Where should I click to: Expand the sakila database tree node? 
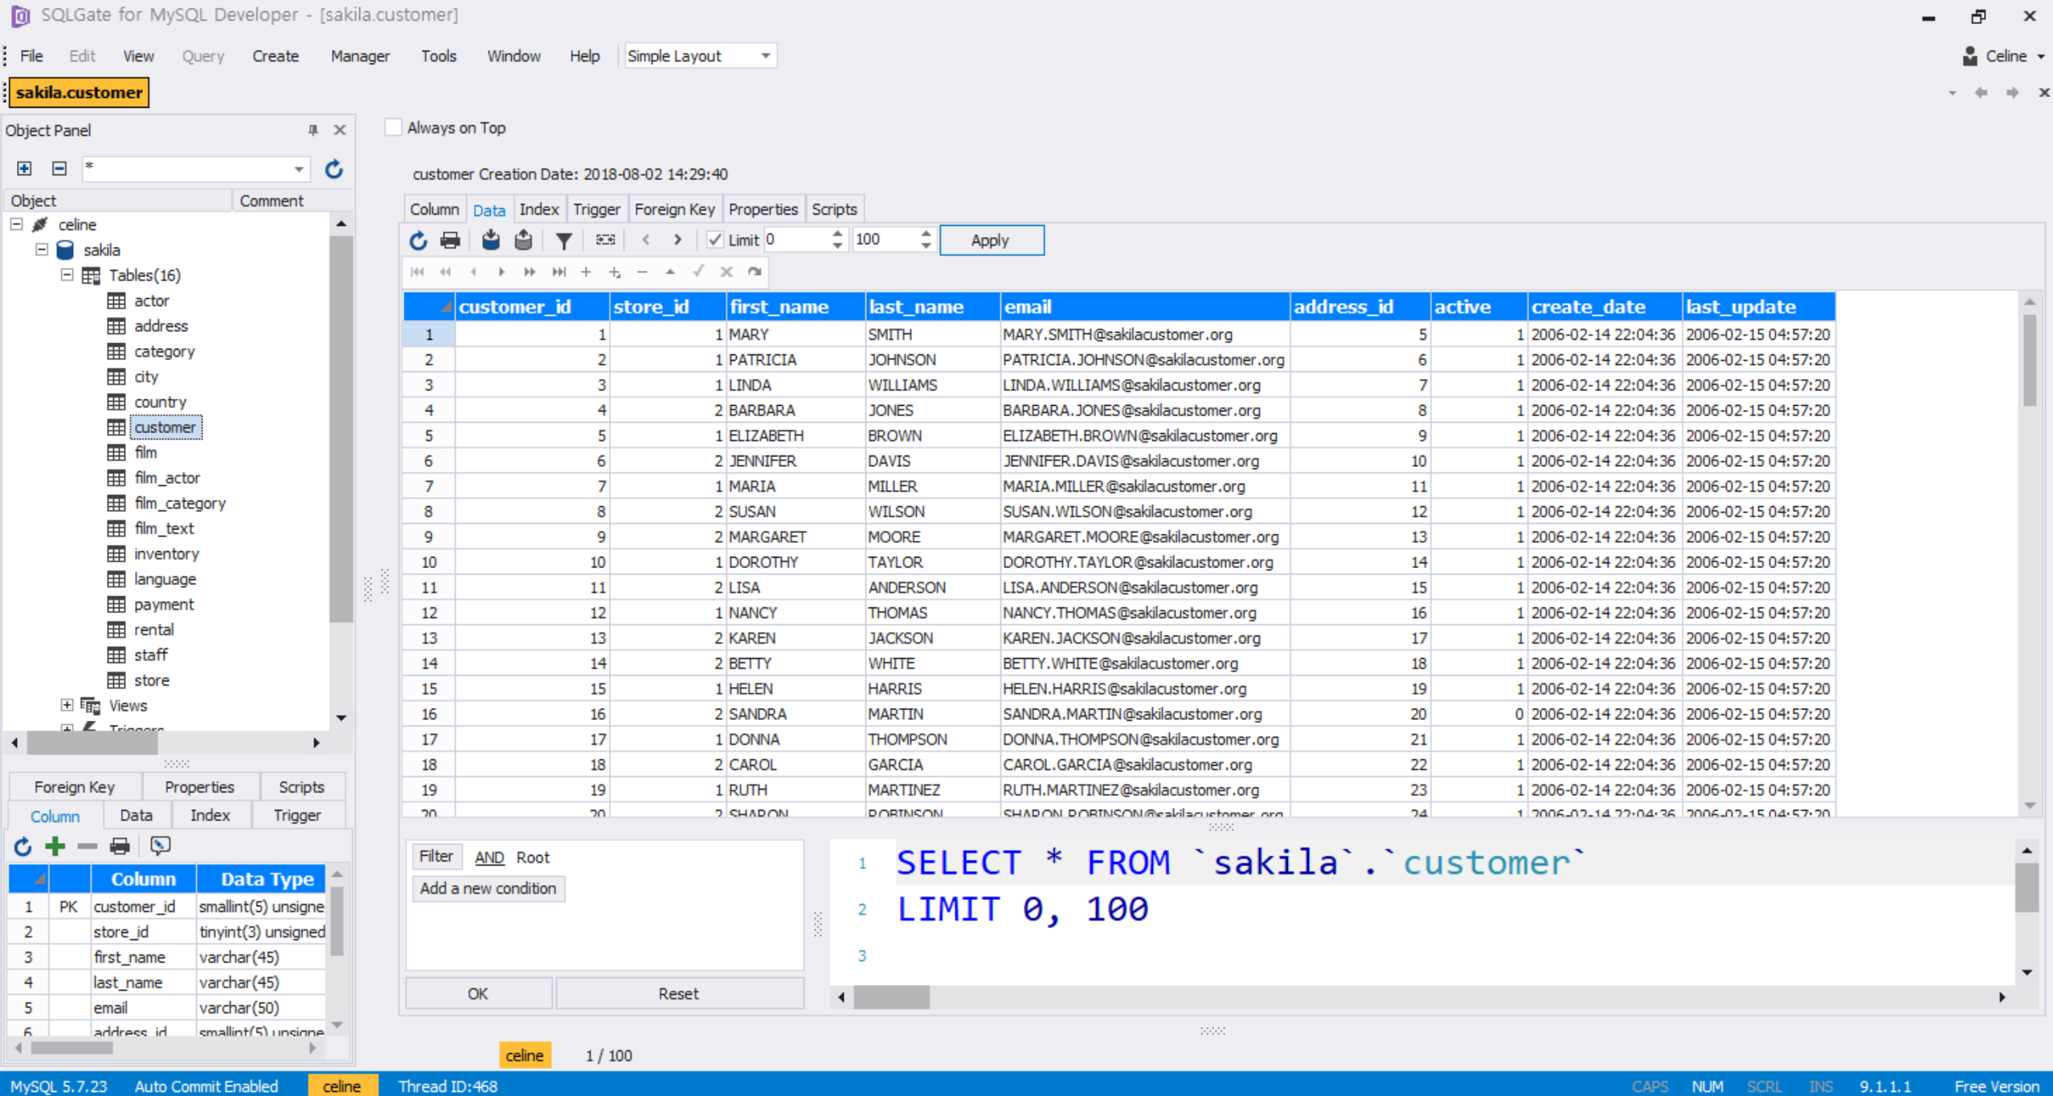tap(42, 250)
